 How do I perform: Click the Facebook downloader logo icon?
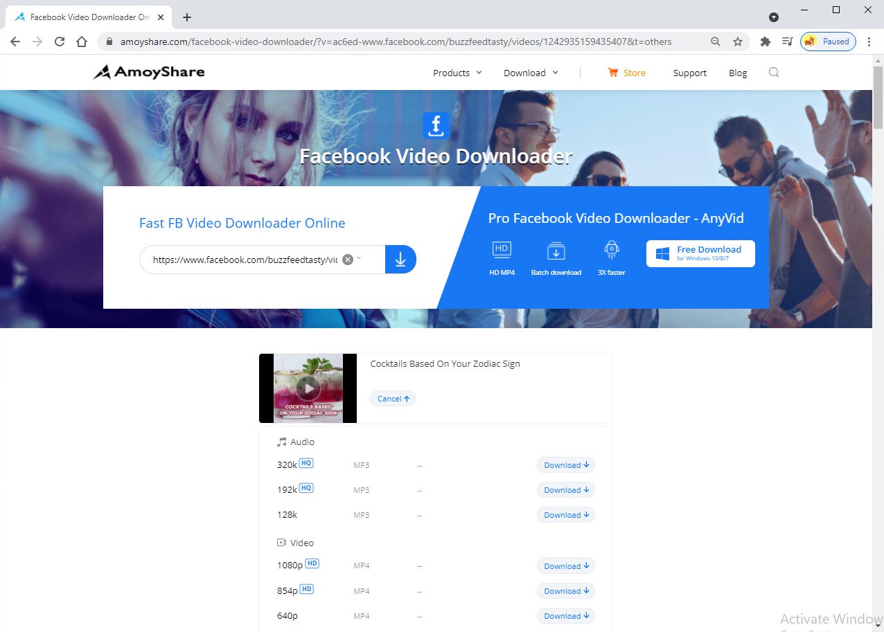click(436, 126)
